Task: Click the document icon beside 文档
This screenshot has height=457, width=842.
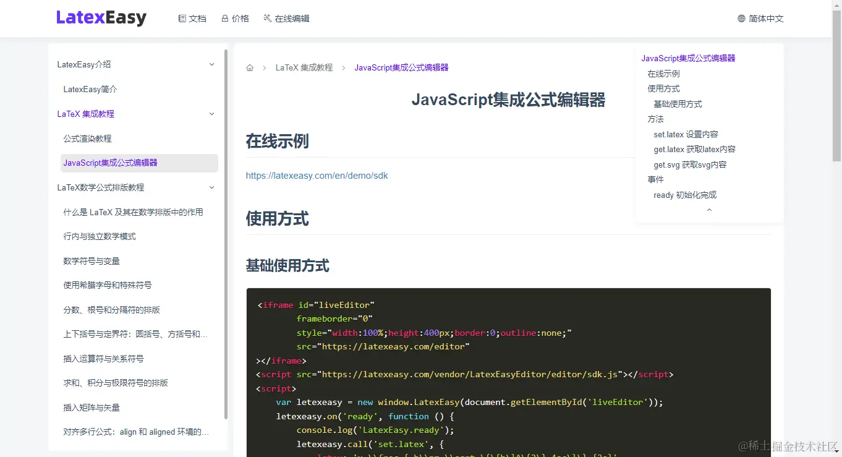Action: pyautogui.click(x=182, y=19)
